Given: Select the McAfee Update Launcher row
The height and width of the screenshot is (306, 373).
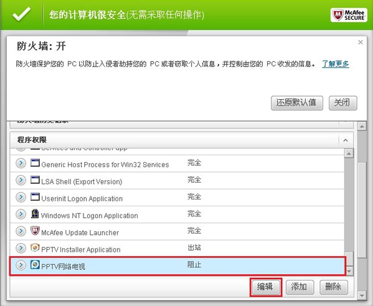Looking at the screenshot, I should 177,231.
